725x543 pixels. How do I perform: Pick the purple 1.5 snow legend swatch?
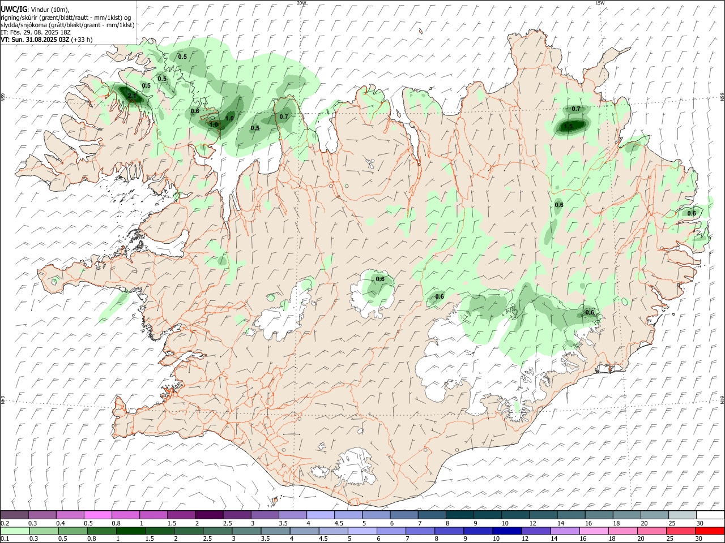pos(181,515)
